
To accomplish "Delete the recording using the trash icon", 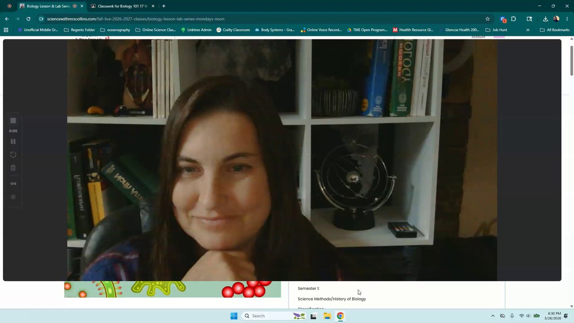I will pos(13,168).
